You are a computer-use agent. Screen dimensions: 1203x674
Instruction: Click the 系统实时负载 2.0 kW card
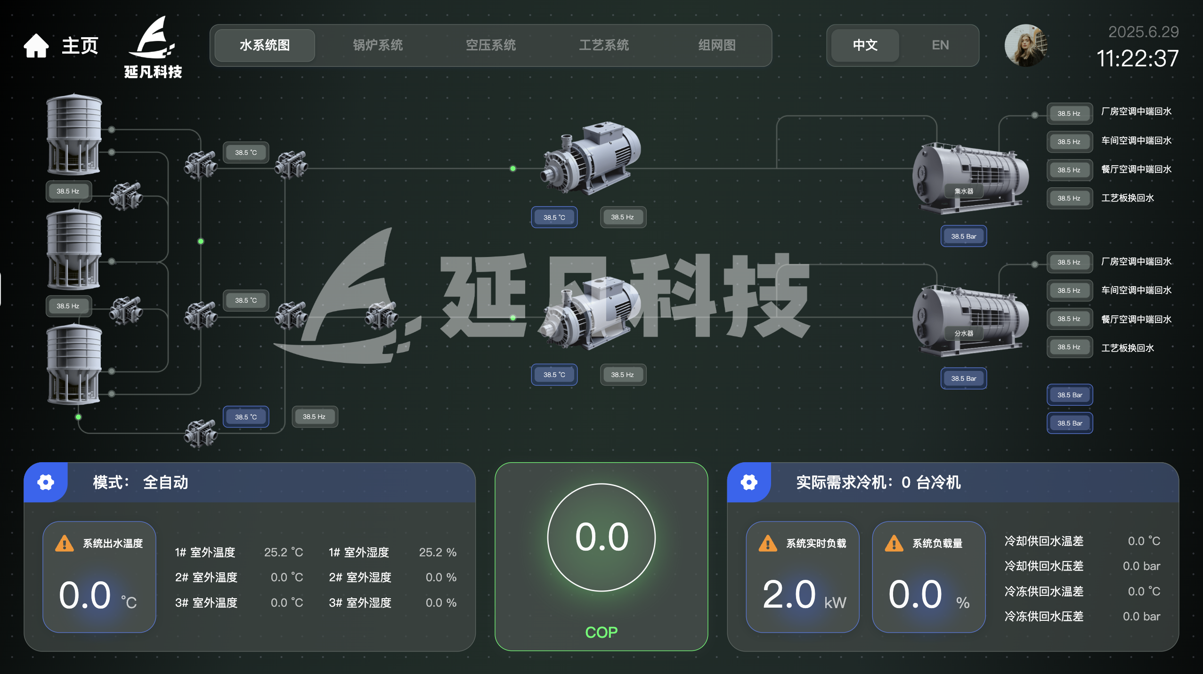[x=803, y=577]
